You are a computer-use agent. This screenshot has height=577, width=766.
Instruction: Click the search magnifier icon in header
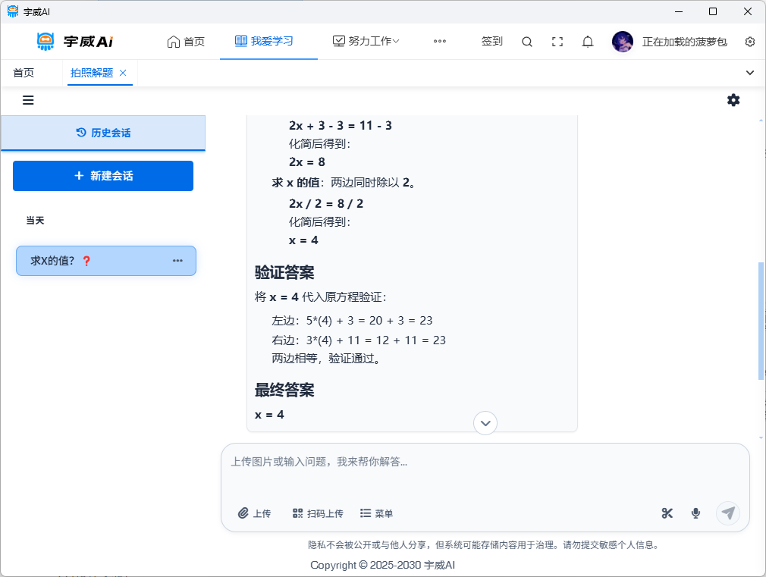tap(527, 42)
